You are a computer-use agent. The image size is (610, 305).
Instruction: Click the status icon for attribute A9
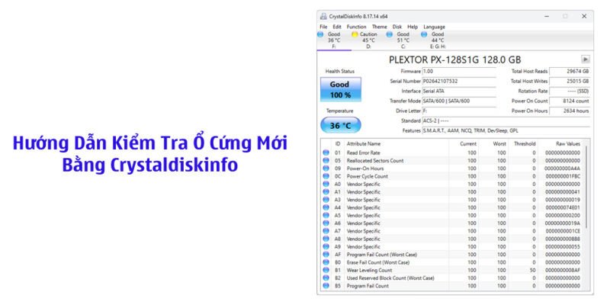326,246
